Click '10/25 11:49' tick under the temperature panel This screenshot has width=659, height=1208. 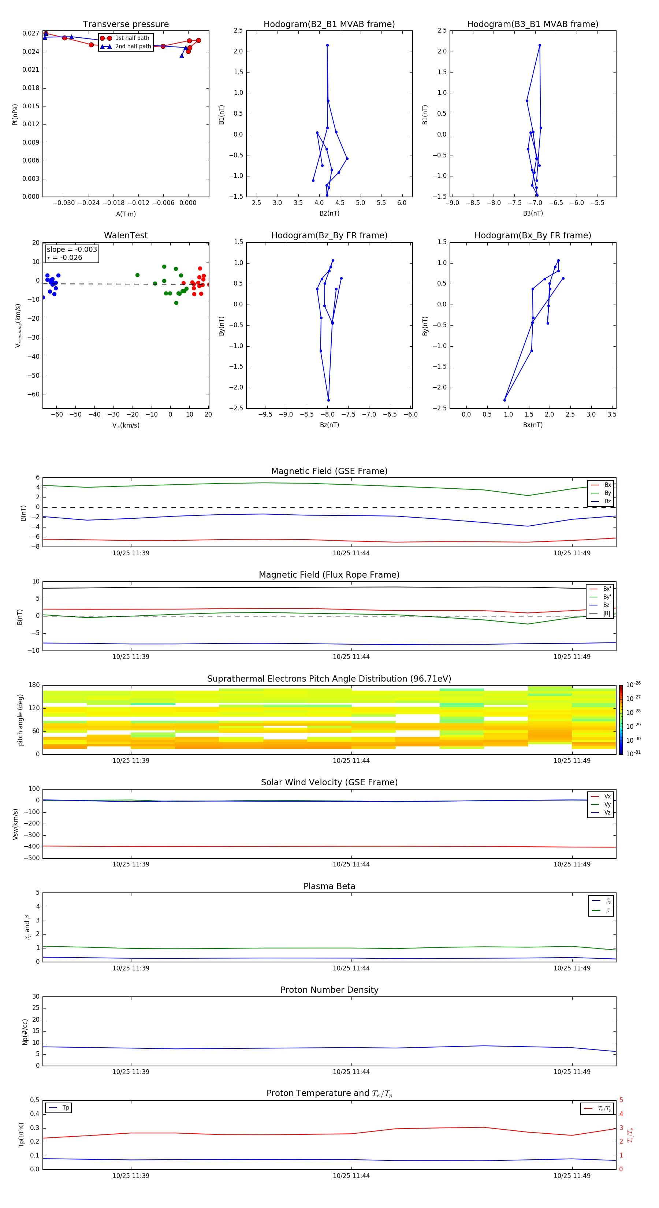pyautogui.click(x=572, y=1176)
